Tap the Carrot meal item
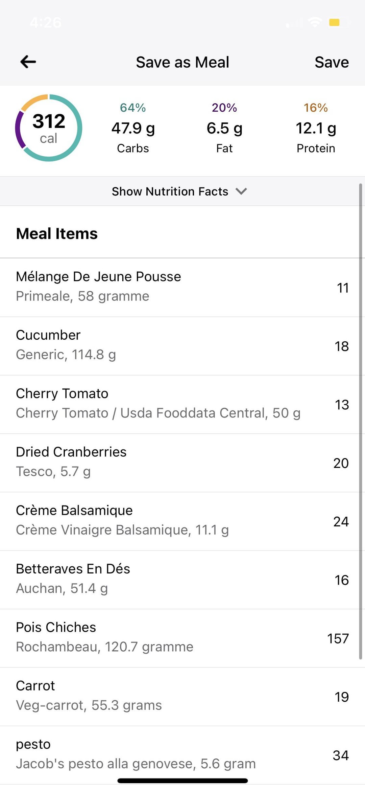Image resolution: width=365 pixels, height=791 pixels. click(x=182, y=696)
